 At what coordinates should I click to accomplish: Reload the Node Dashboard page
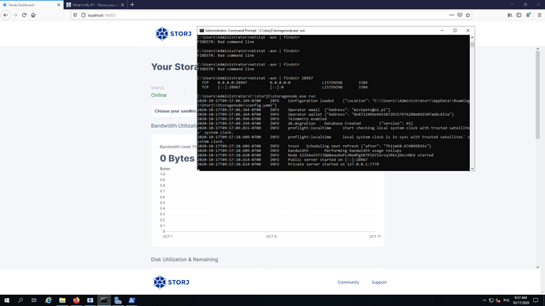pyautogui.click(x=24, y=15)
